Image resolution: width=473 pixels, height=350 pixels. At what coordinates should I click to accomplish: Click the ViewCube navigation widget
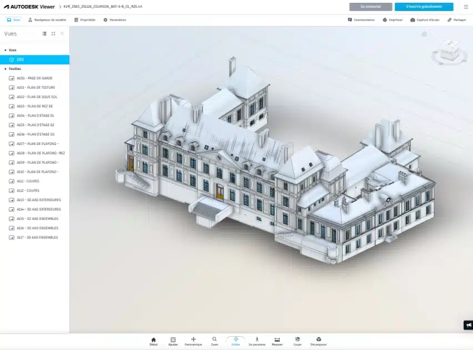point(450,52)
